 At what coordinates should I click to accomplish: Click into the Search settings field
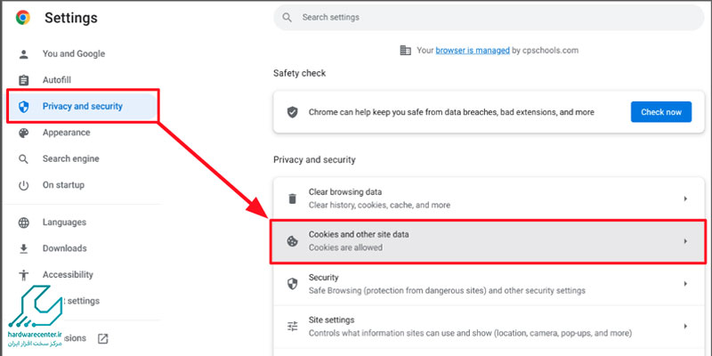pos(489,18)
